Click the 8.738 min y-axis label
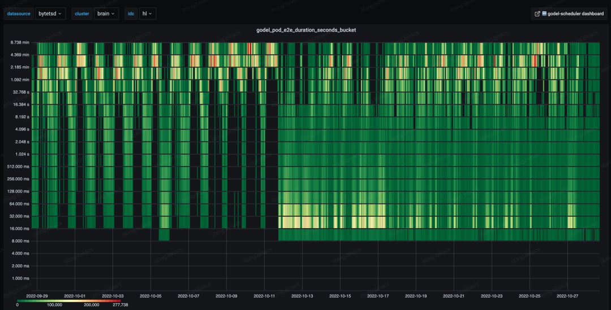The image size is (611, 310). (x=19, y=43)
